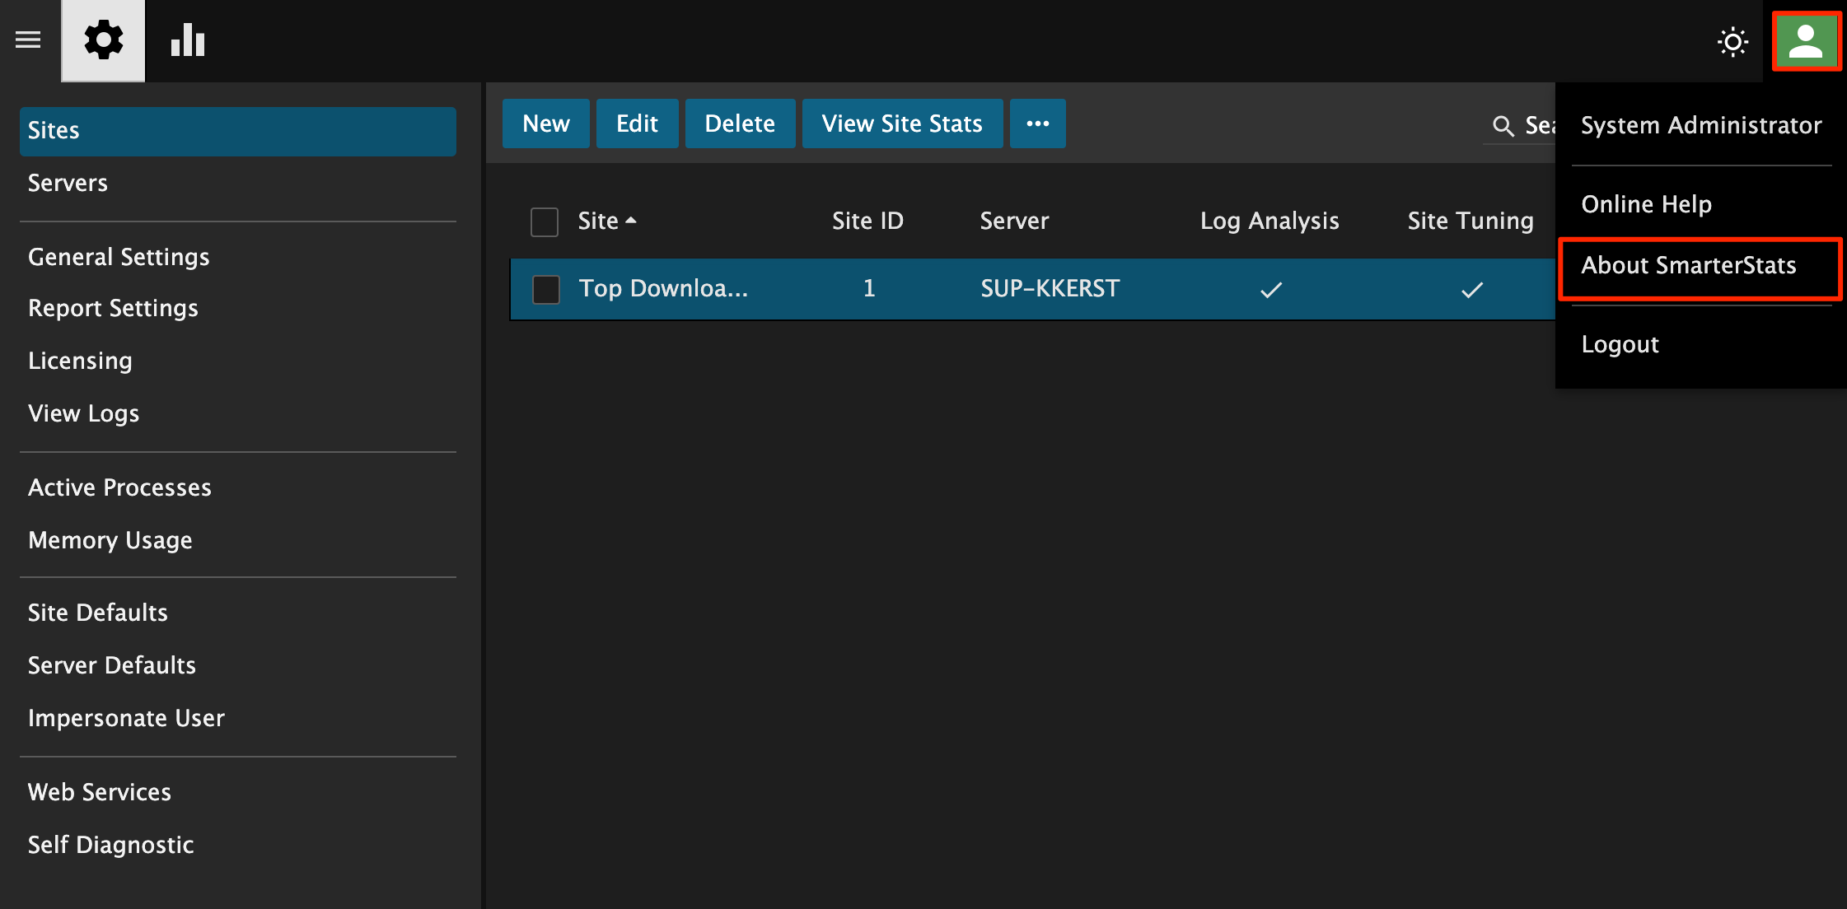Choose Logout from the user menu
Screen dimensions: 1847x909
point(1620,344)
